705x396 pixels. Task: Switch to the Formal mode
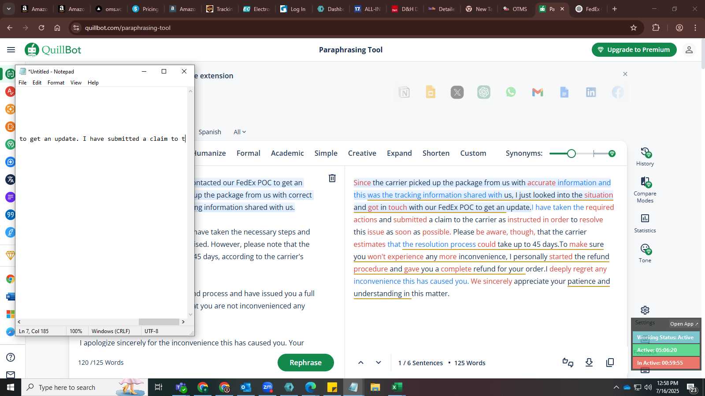[249, 153]
